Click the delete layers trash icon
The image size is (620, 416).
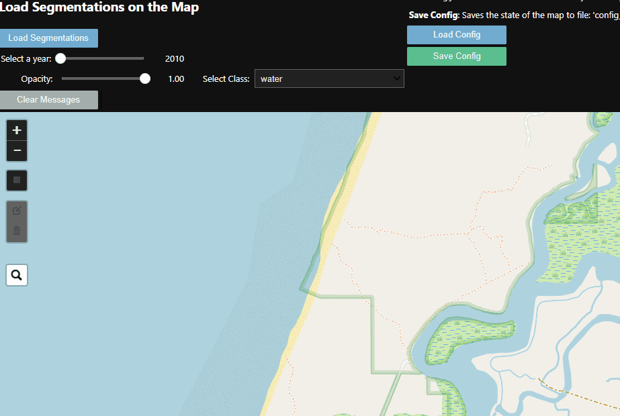point(17,231)
